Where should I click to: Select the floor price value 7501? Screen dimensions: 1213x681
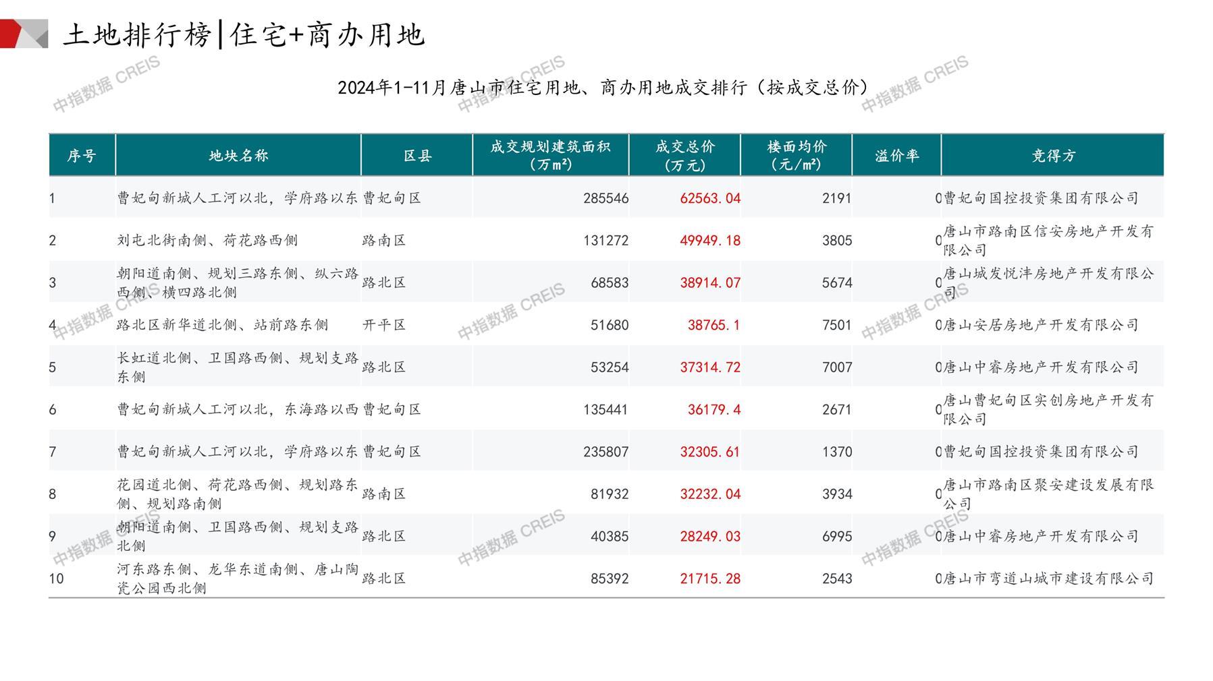pos(836,325)
